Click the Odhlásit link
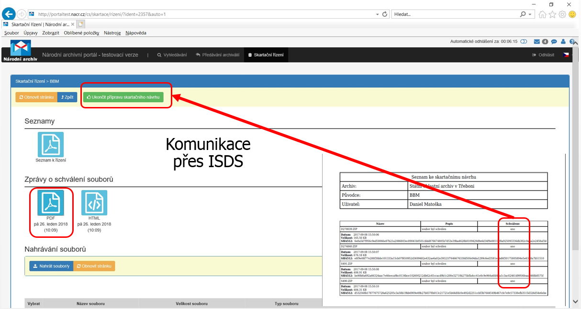Viewport: 581px width, 309px height. click(543, 55)
